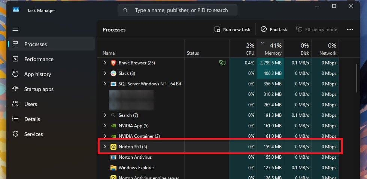Click the Performance graph icon in sidebar
Image resolution: width=367 pixels, height=179 pixels.
click(x=15, y=59)
